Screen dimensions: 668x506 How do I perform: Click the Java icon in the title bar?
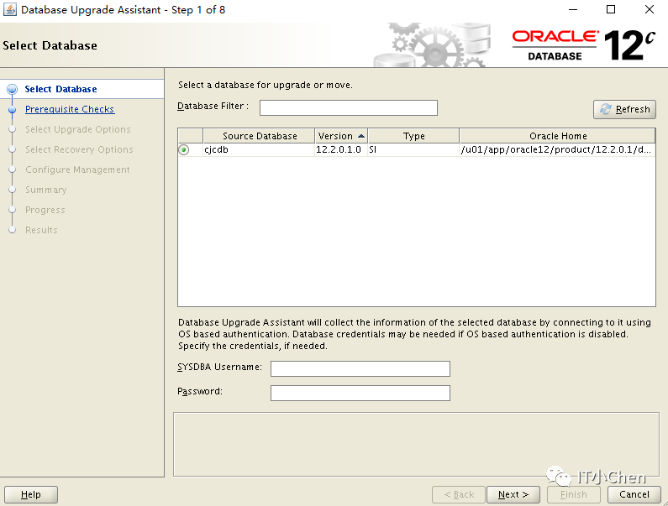(10, 9)
